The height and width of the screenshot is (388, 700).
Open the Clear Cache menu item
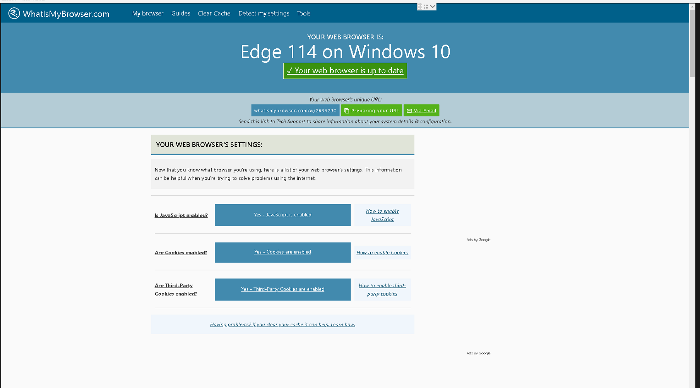(x=214, y=13)
